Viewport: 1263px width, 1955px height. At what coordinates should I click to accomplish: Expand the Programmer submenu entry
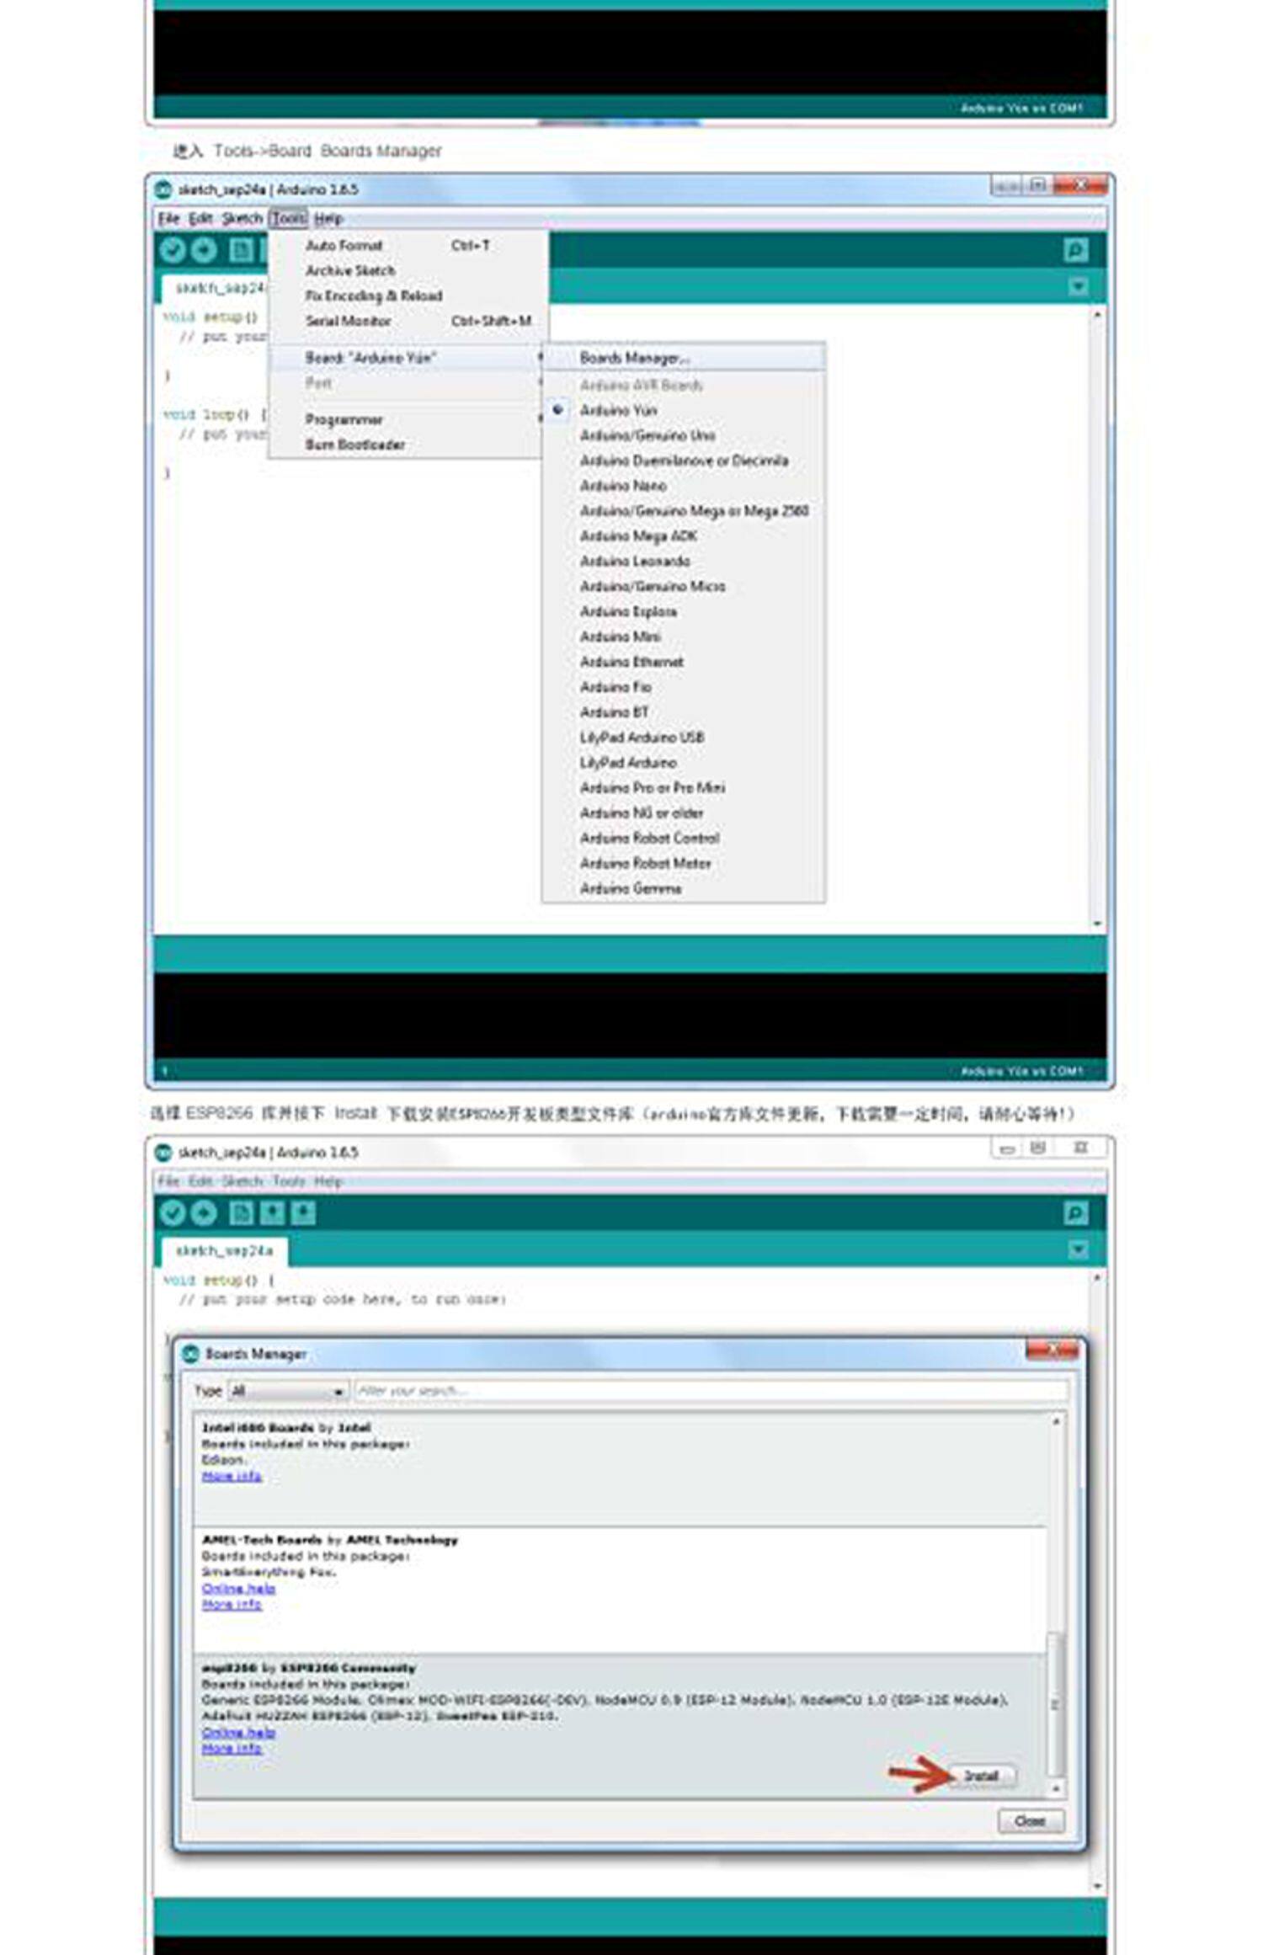(x=406, y=419)
